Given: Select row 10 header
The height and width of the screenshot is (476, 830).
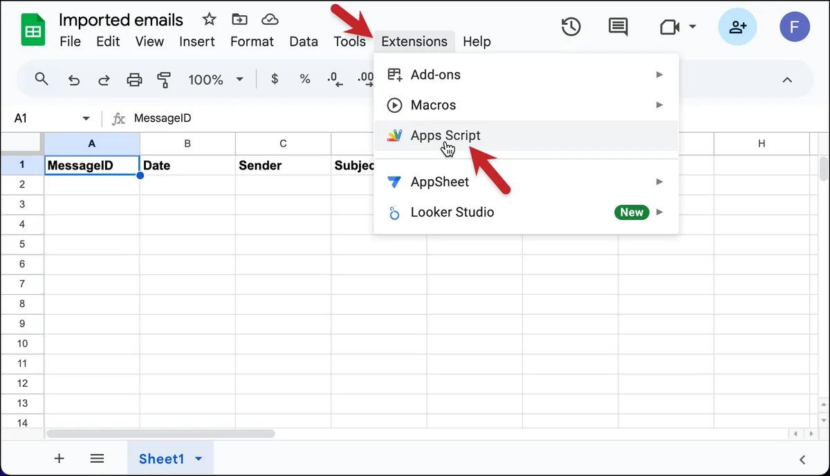Looking at the screenshot, I should coord(22,344).
